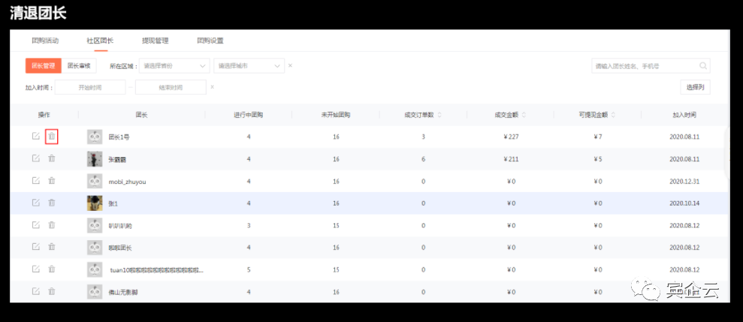Click the ¥227 transaction amount
Image resolution: width=743 pixels, height=322 pixels.
click(512, 137)
